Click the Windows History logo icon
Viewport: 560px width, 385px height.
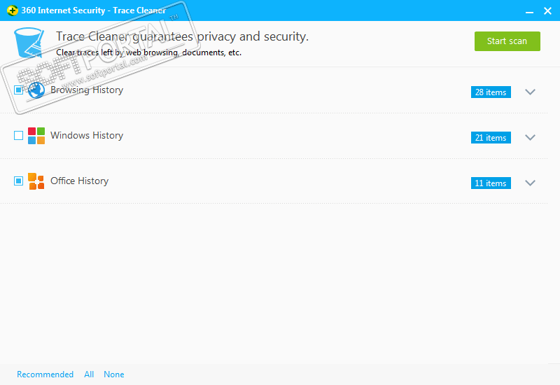tap(36, 136)
